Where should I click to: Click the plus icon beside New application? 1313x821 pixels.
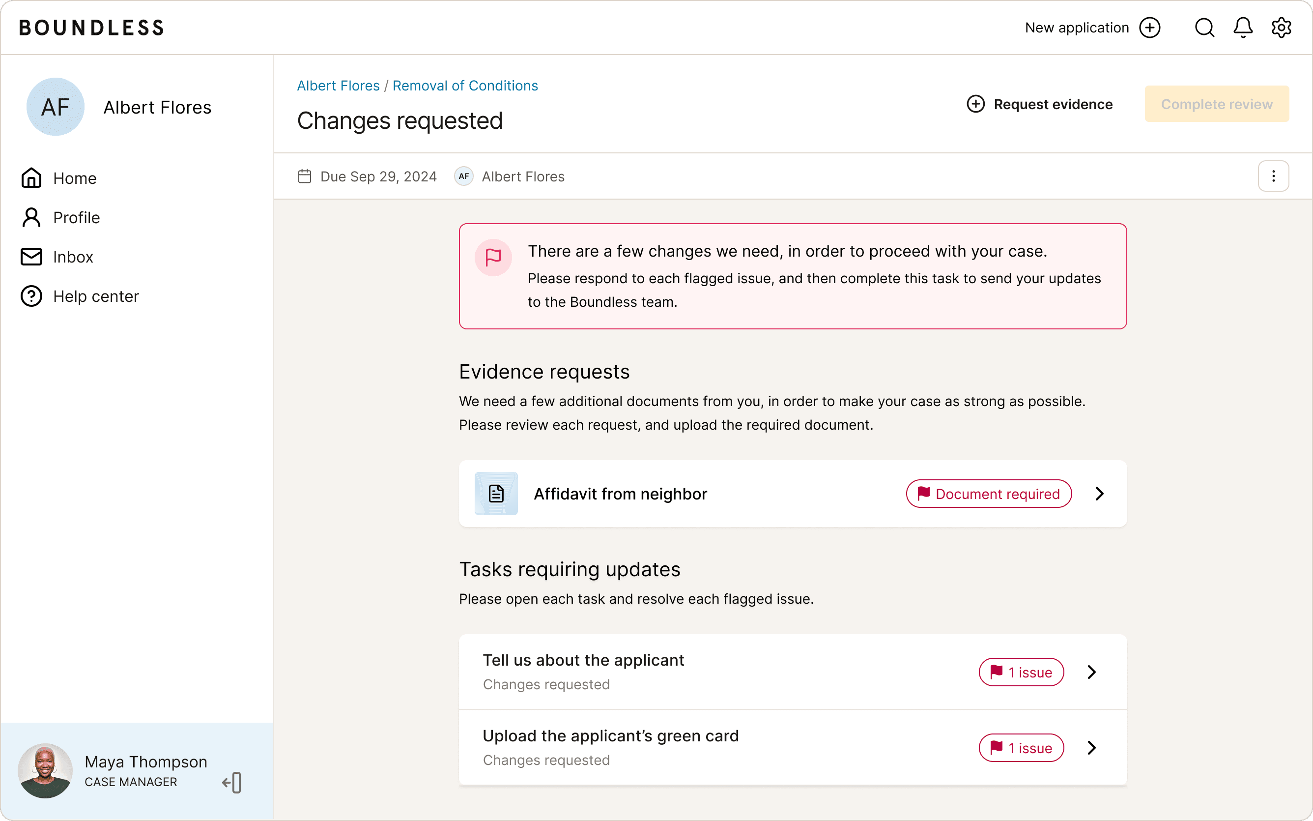(x=1150, y=28)
